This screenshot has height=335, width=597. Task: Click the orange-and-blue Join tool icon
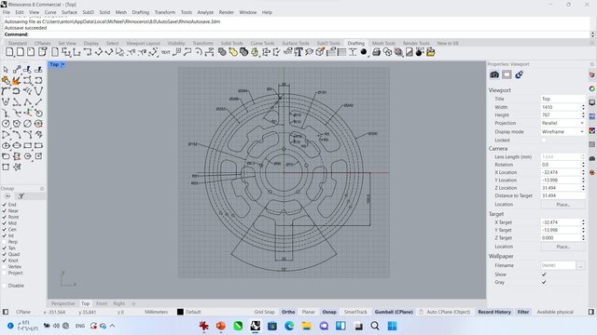6,81
